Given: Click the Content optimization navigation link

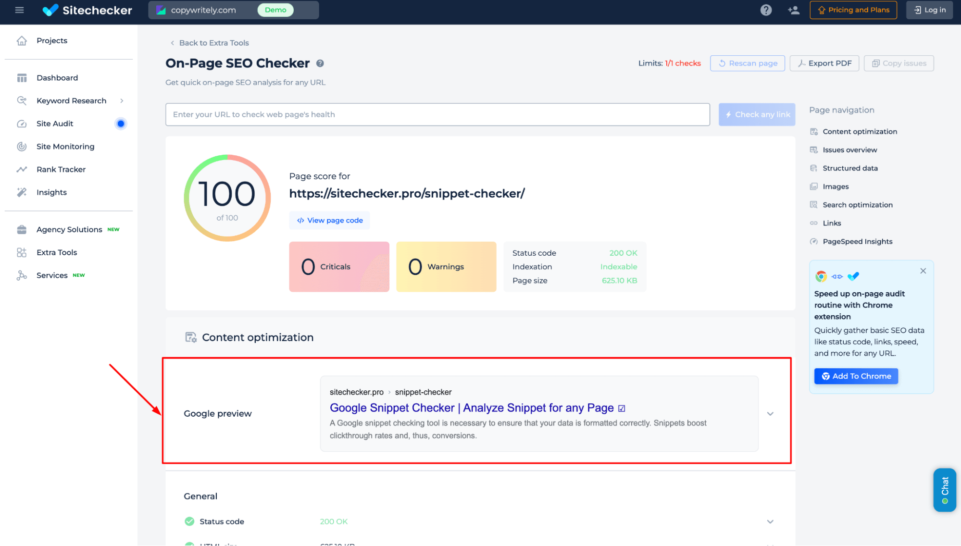Looking at the screenshot, I should (x=860, y=131).
